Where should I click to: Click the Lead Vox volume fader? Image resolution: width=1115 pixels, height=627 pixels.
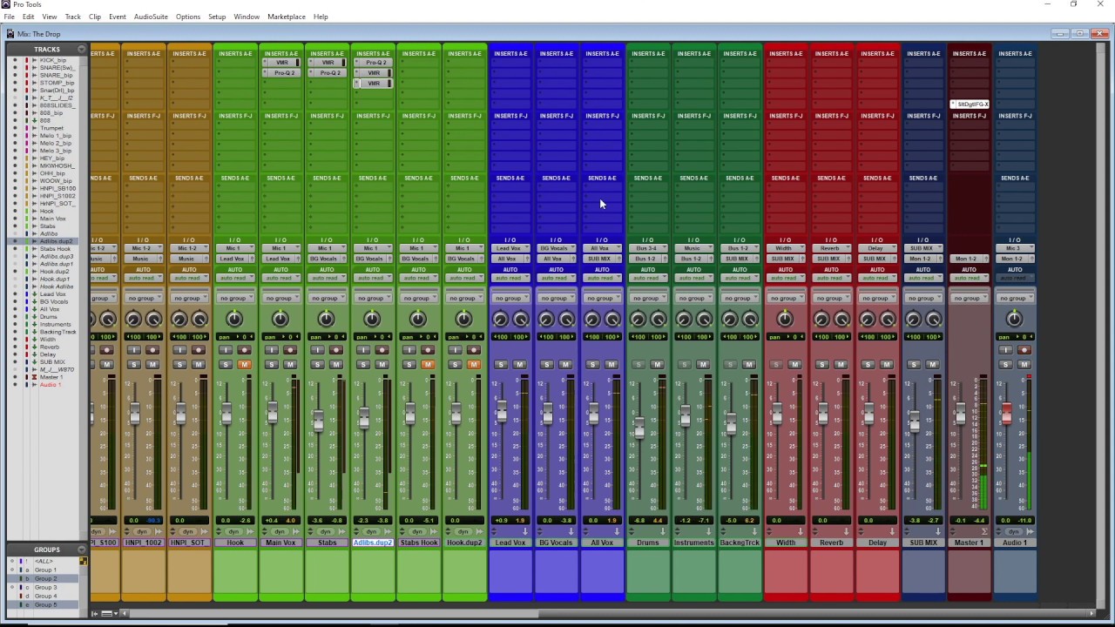[x=501, y=412]
